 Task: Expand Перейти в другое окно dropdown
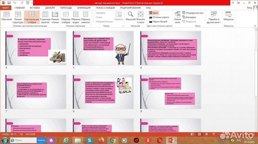214,17
